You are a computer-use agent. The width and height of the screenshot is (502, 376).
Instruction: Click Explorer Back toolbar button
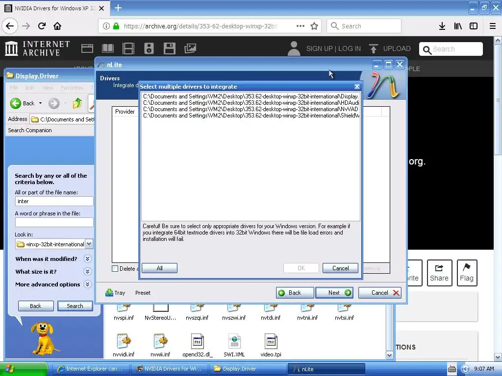point(22,103)
